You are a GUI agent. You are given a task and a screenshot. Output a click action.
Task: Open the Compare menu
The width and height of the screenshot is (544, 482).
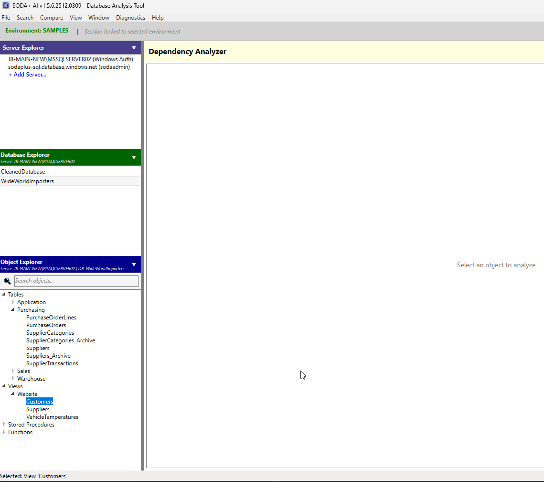[52, 18]
